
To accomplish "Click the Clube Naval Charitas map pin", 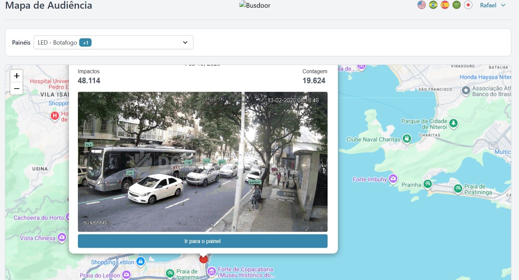I will click(407, 138).
